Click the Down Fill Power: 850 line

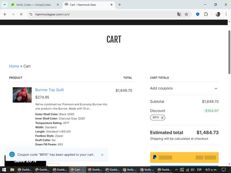point(49,145)
